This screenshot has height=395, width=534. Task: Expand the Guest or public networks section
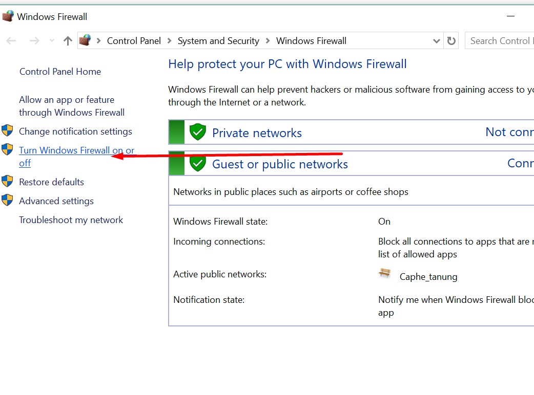tap(280, 164)
